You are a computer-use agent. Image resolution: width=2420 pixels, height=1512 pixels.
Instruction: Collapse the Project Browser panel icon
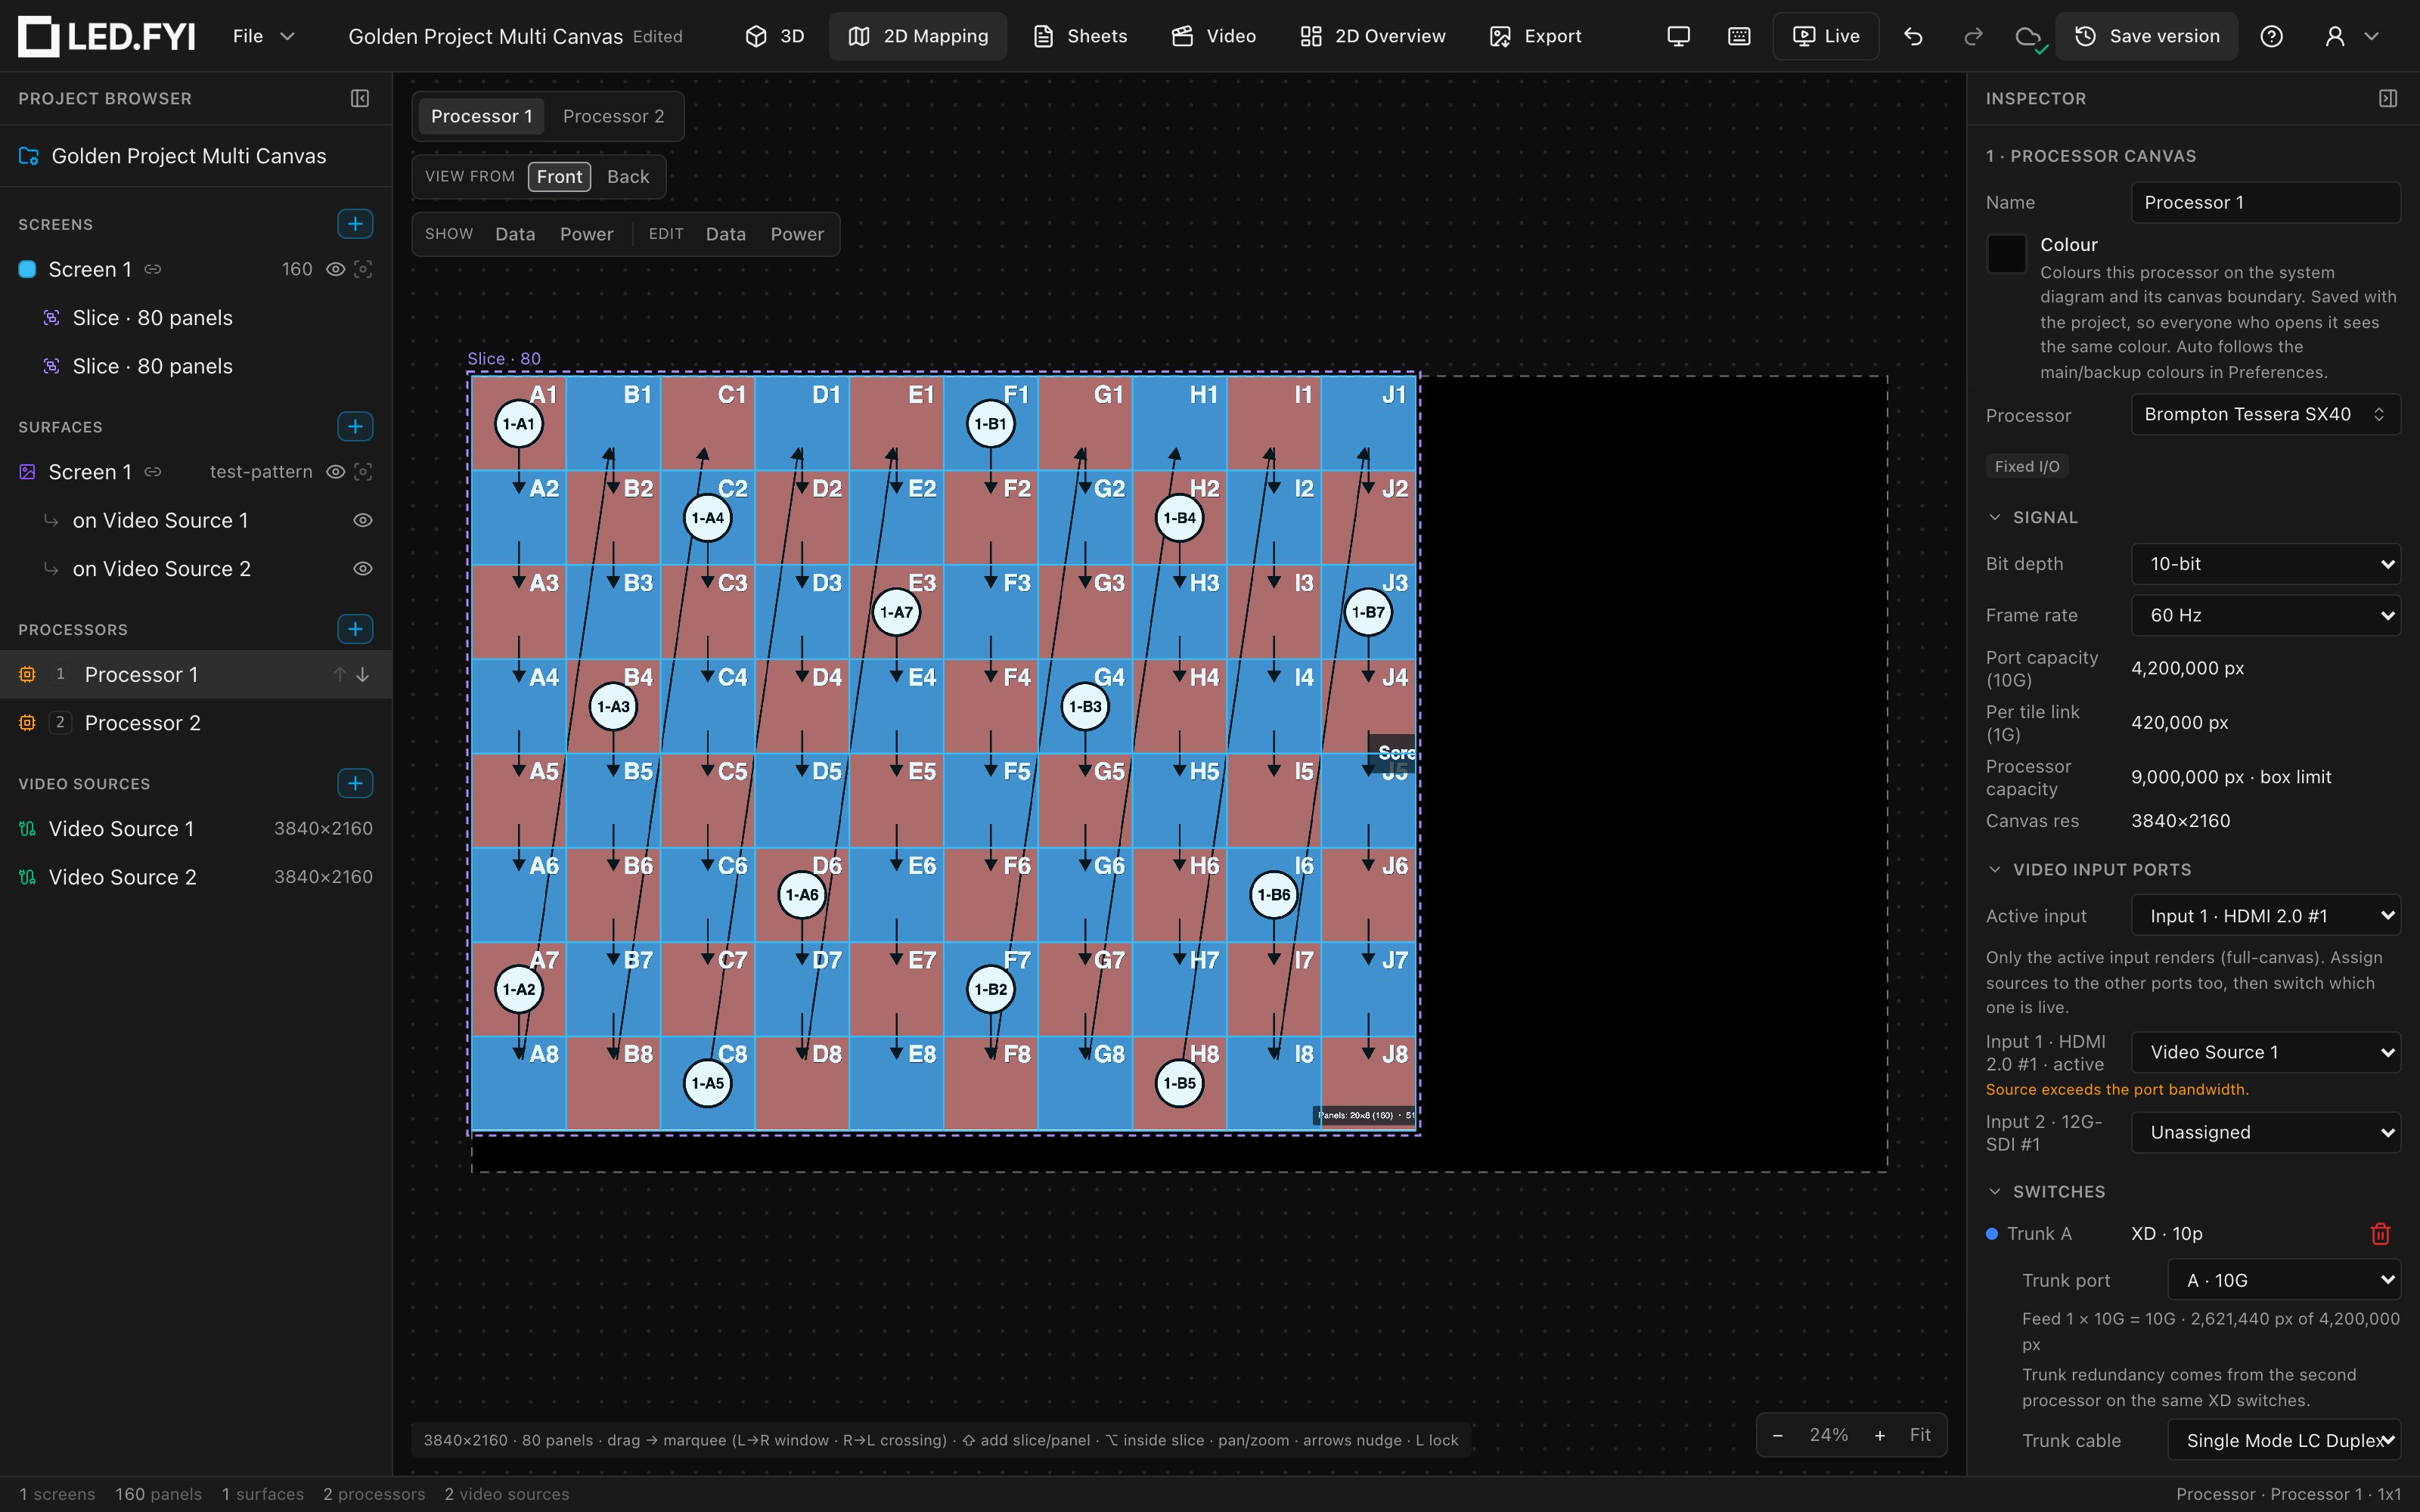[x=360, y=98]
